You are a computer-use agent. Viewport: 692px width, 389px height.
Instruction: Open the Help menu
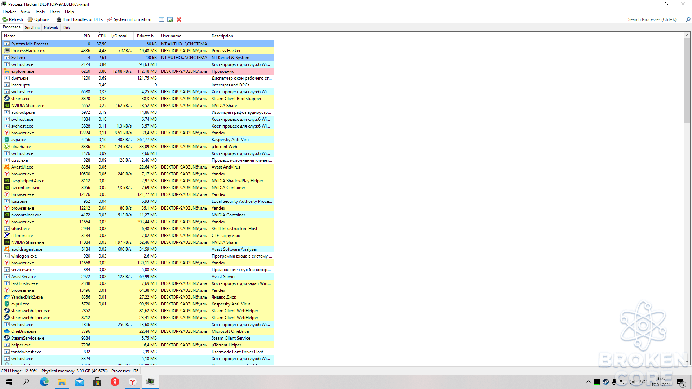coord(69,12)
